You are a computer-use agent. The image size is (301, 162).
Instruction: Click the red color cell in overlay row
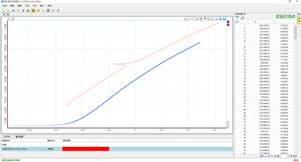coord(86,149)
